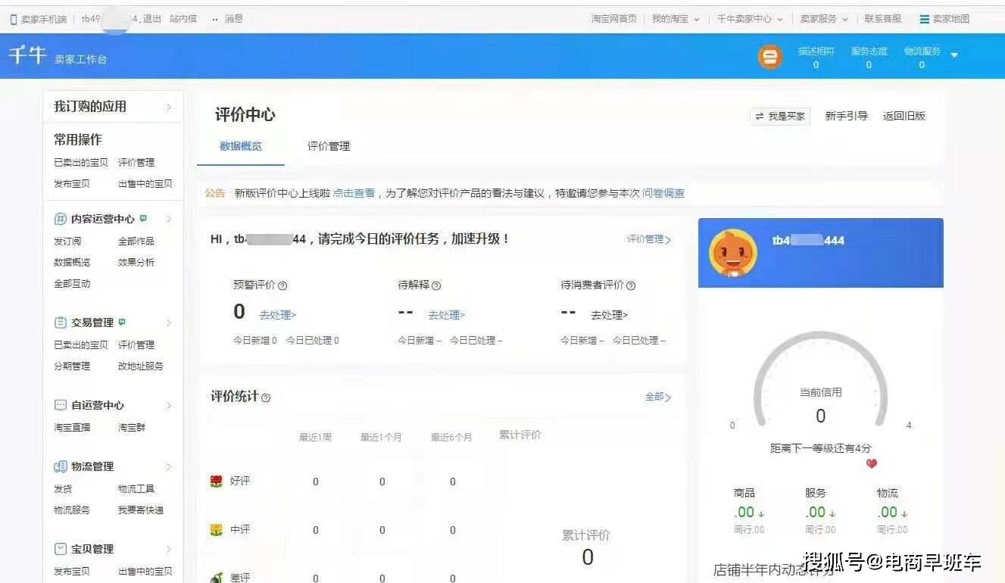Click the orange seller avatar in blue header

coord(770,56)
